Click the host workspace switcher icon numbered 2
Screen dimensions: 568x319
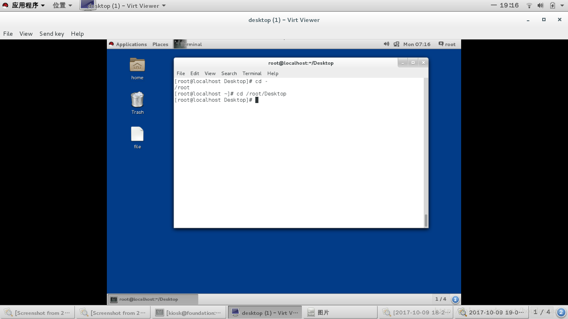coord(561,312)
